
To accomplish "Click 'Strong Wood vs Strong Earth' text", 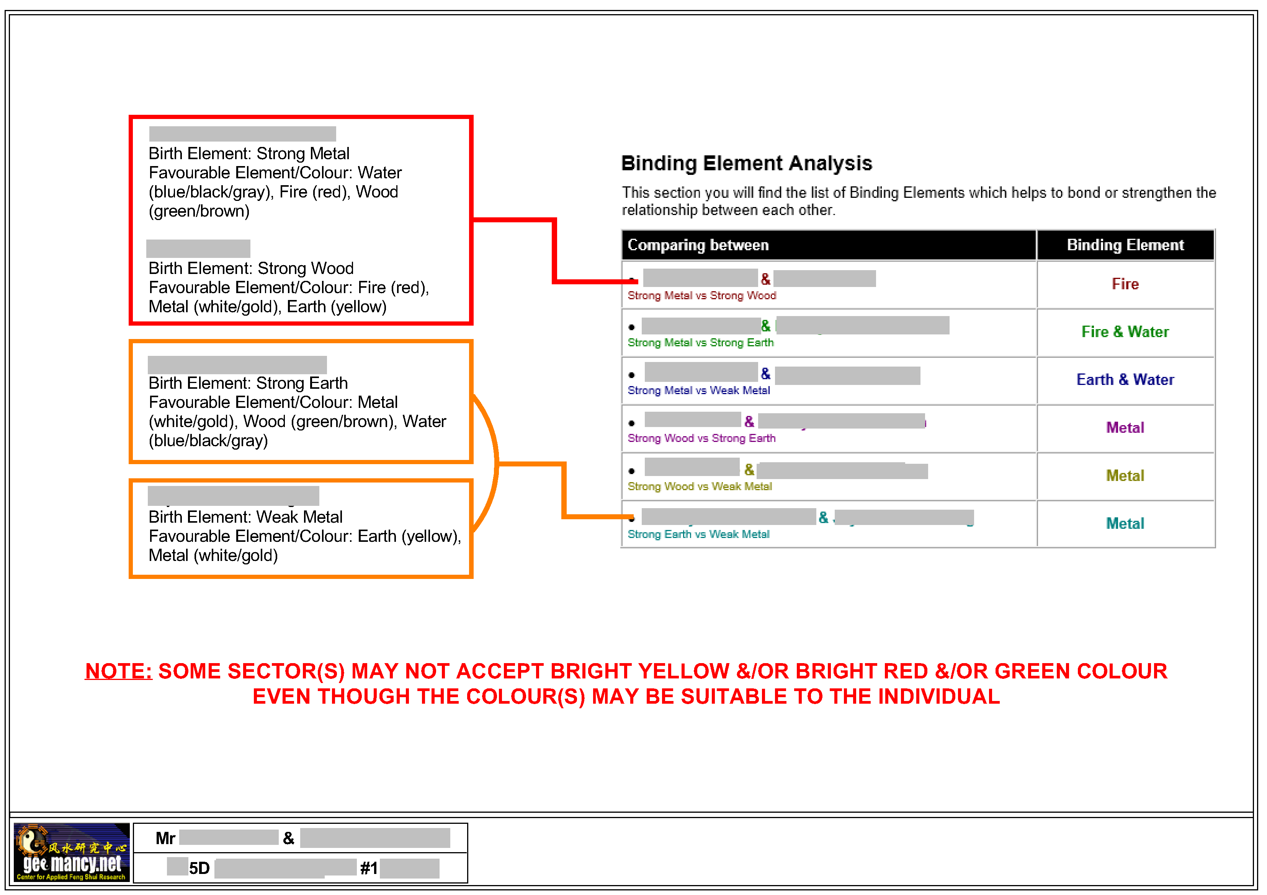I will tap(701, 439).
